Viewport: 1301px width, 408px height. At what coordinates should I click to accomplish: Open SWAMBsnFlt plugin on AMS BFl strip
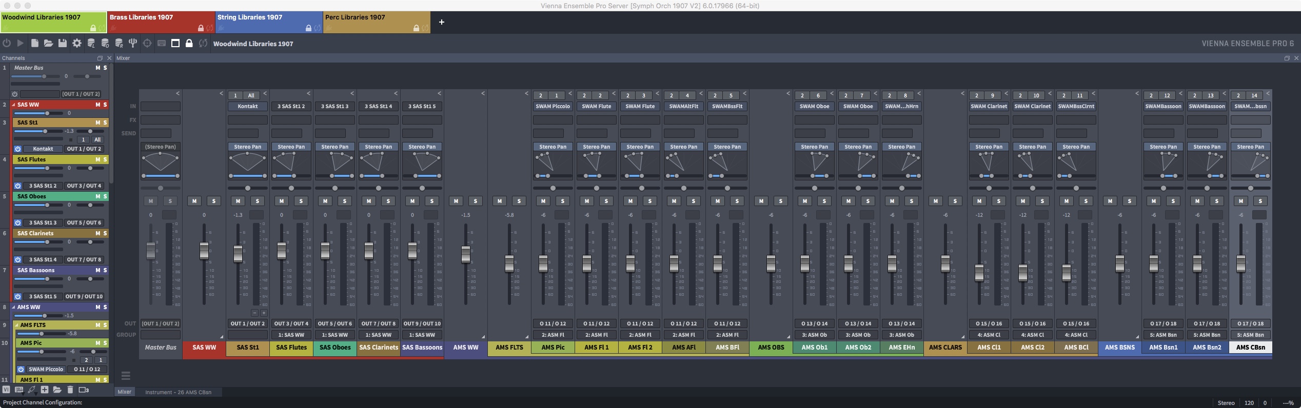click(x=727, y=107)
